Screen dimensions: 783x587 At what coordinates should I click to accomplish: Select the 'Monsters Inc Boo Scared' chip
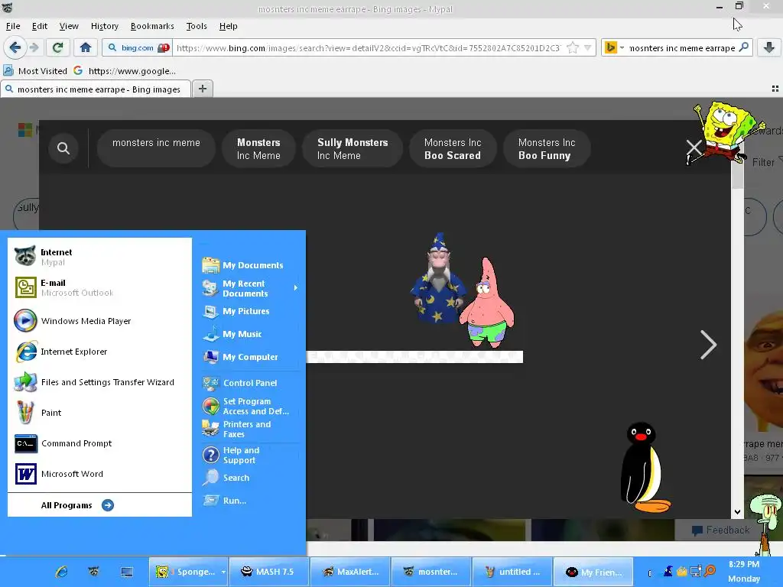point(453,148)
